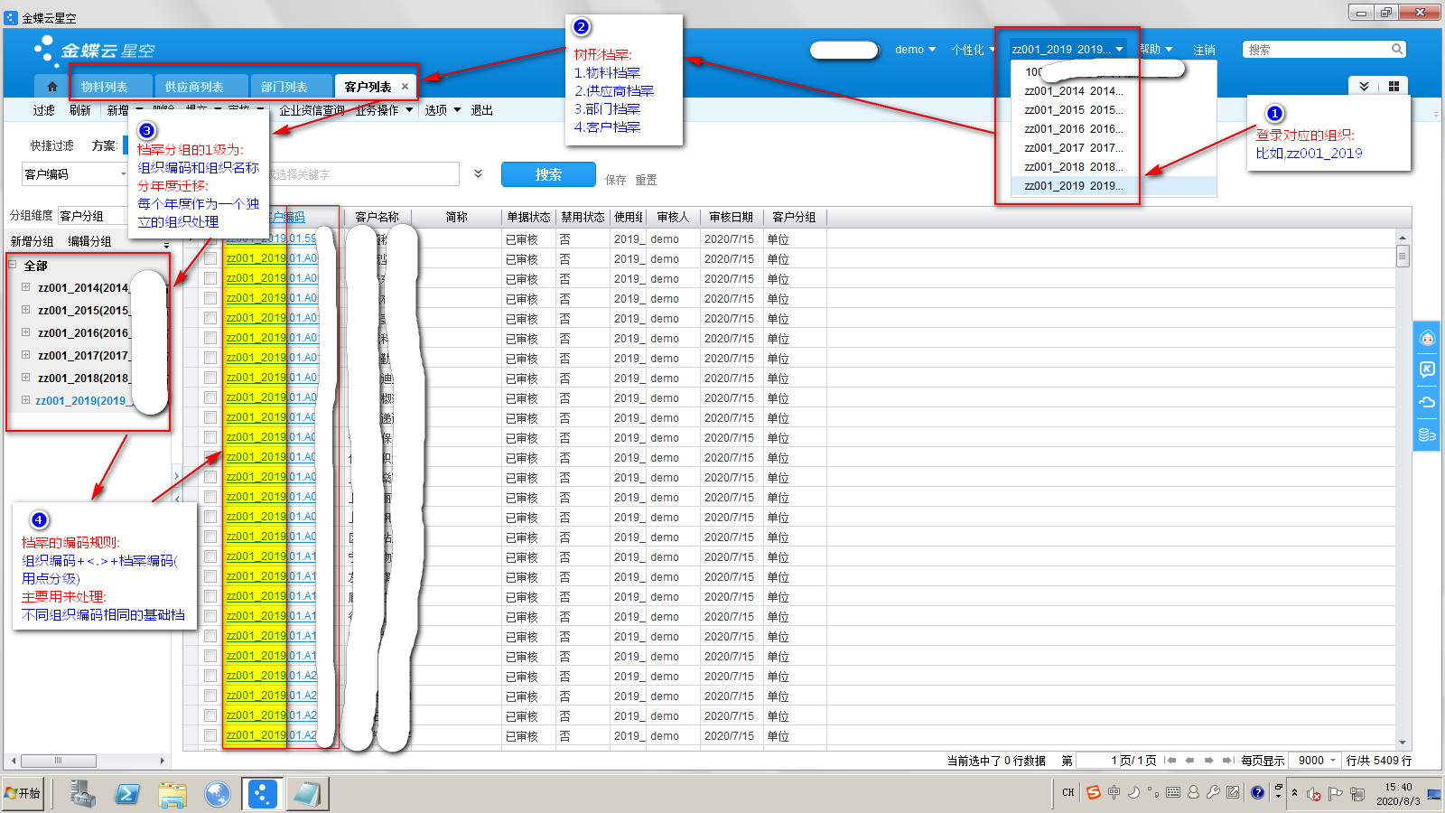Click the home icon tab
The height and width of the screenshot is (813, 1445).
click(51, 87)
